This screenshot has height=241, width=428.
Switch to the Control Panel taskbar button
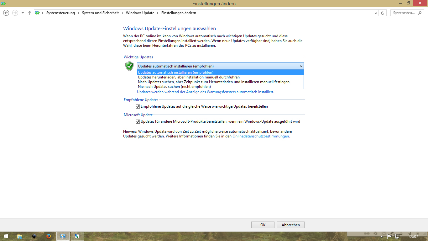point(63,236)
